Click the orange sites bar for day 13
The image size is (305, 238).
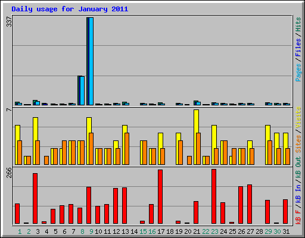click(127, 149)
